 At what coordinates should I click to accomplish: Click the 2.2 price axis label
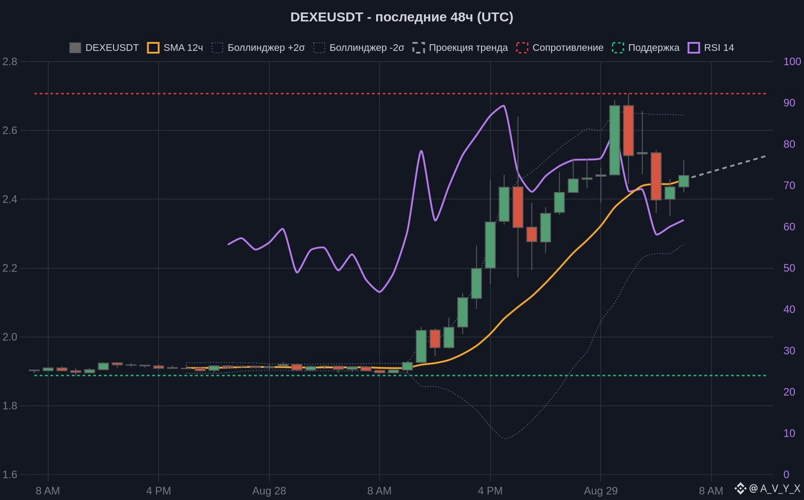pos(10,268)
